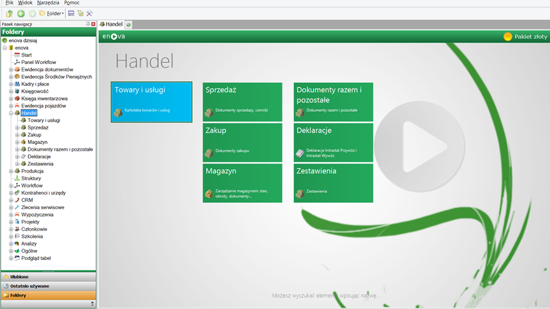Open the Towary i usługi tile

(151, 102)
